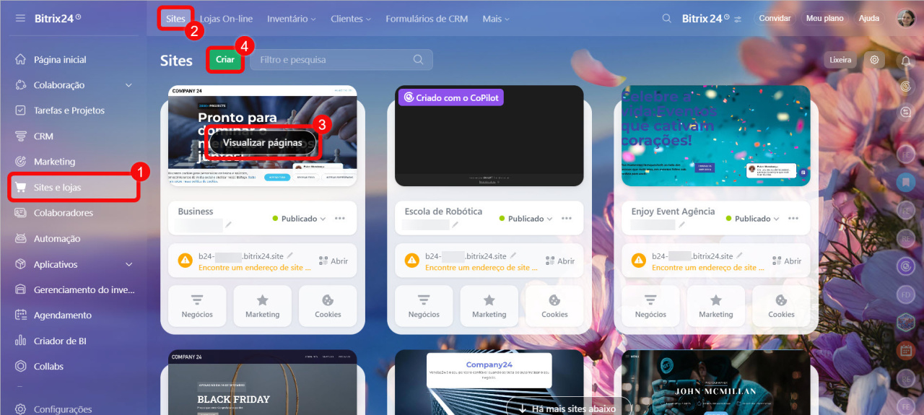Viewport: 924px width, 415px height.
Task: Open the Escola de Robótica site thumbnail
Action: click(489, 136)
